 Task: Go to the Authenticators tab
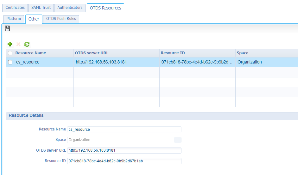[x=70, y=8]
